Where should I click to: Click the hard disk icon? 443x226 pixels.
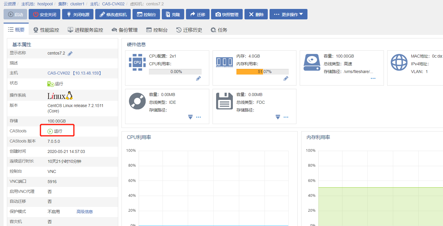(x=312, y=62)
